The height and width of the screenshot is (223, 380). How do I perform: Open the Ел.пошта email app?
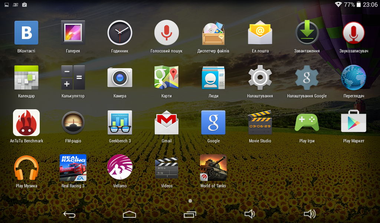[260, 33]
